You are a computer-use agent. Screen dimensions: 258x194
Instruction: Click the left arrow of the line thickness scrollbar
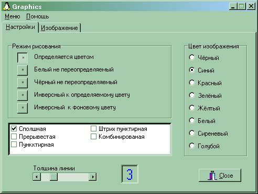37,177
